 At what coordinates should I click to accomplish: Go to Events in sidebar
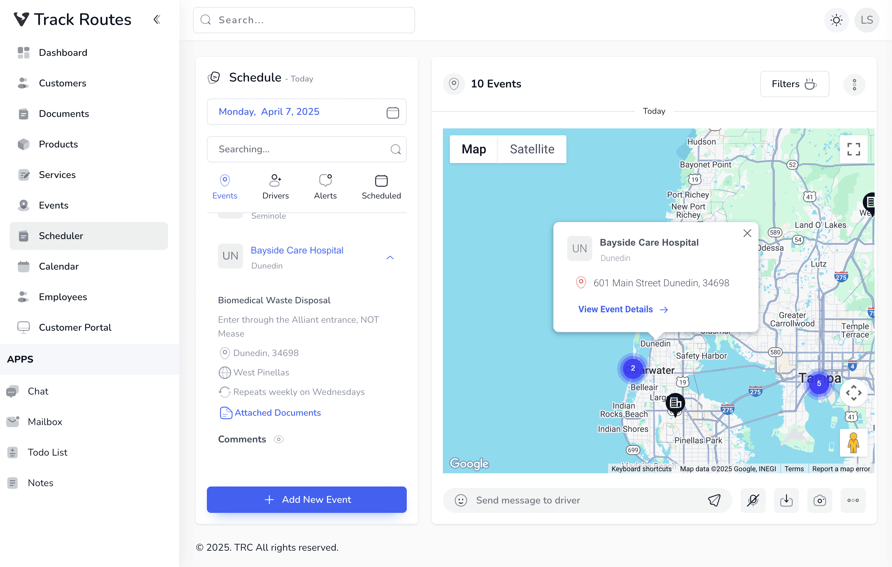point(89,205)
